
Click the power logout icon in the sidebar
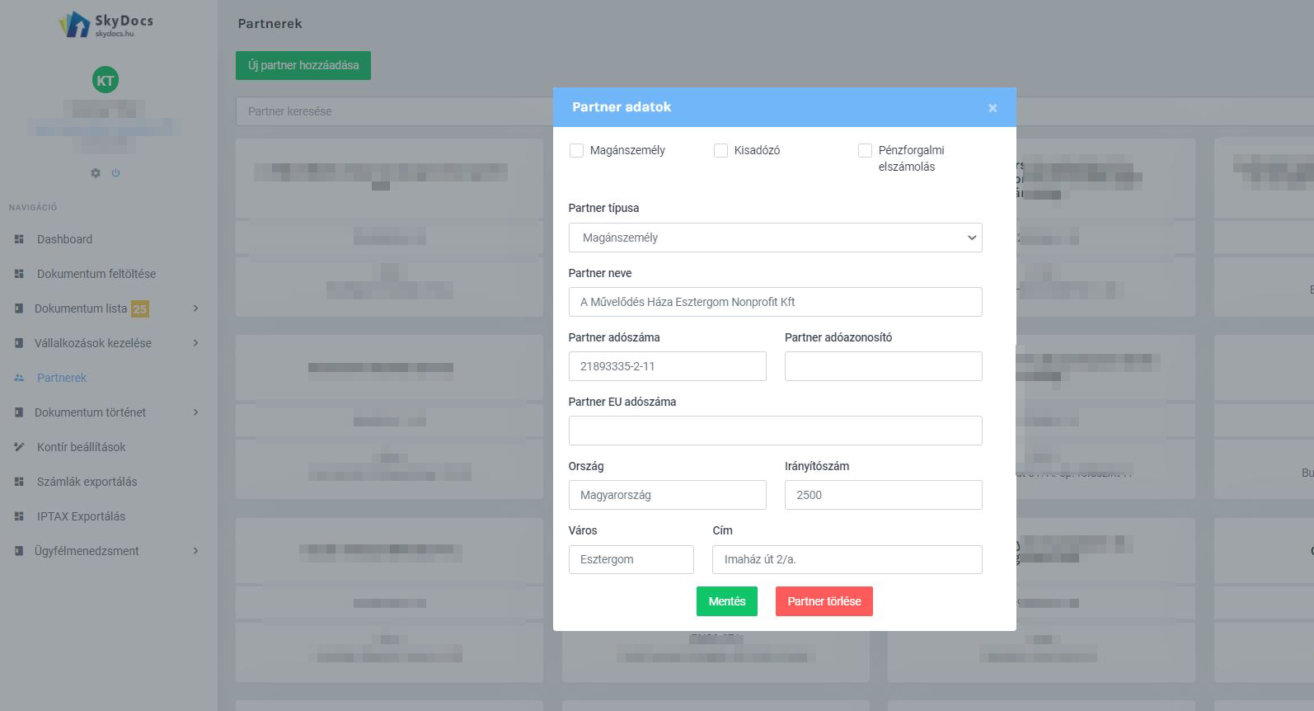(115, 173)
